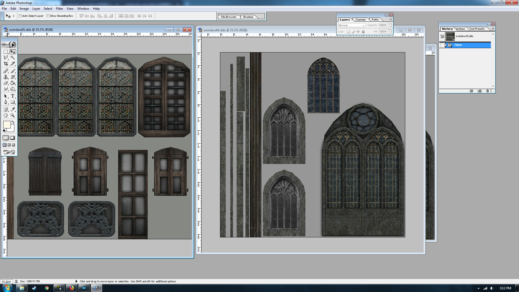
Task: Select the Magic Wand tool
Action: click(x=13, y=58)
